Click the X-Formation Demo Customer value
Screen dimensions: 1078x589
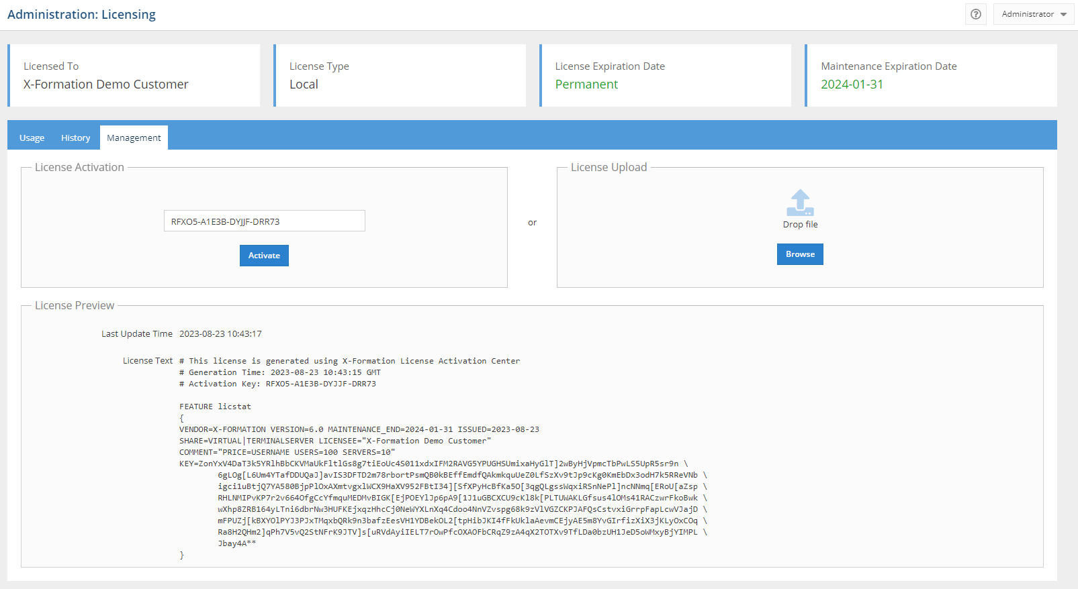click(x=106, y=85)
